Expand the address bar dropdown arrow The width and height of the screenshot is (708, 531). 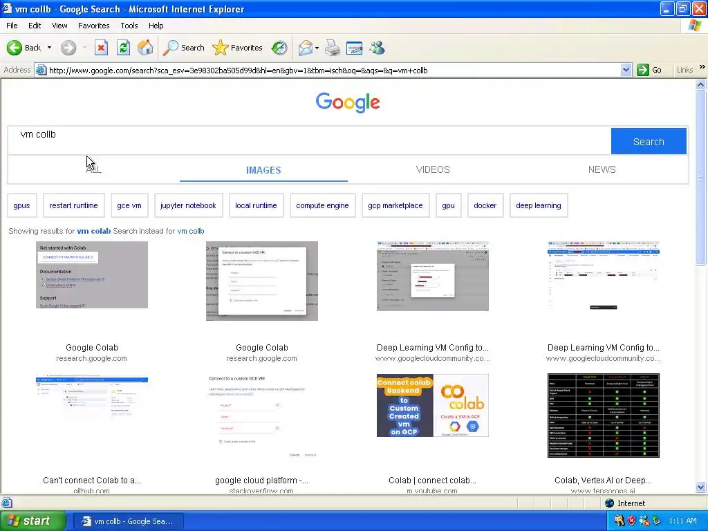click(x=626, y=70)
